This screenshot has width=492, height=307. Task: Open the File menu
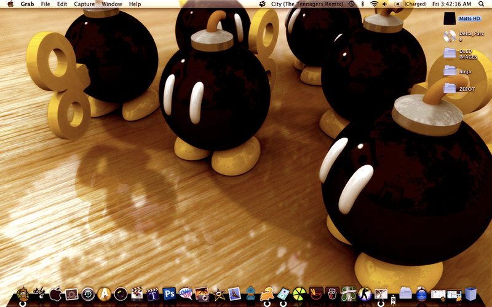click(46, 4)
